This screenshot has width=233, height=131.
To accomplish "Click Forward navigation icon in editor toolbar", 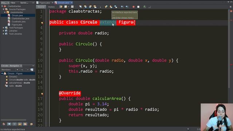I will [72, 7].
